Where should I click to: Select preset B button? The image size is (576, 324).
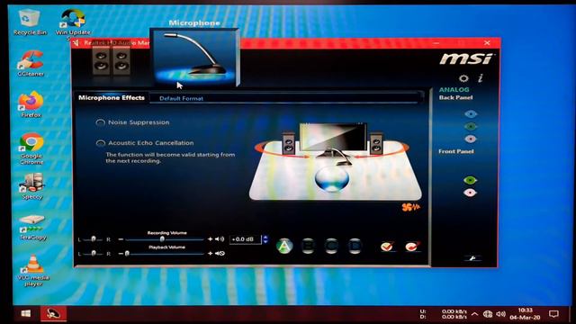point(308,246)
